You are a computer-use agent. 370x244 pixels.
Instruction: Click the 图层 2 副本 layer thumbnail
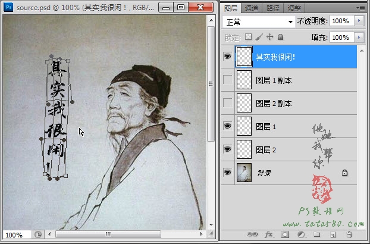click(x=244, y=103)
